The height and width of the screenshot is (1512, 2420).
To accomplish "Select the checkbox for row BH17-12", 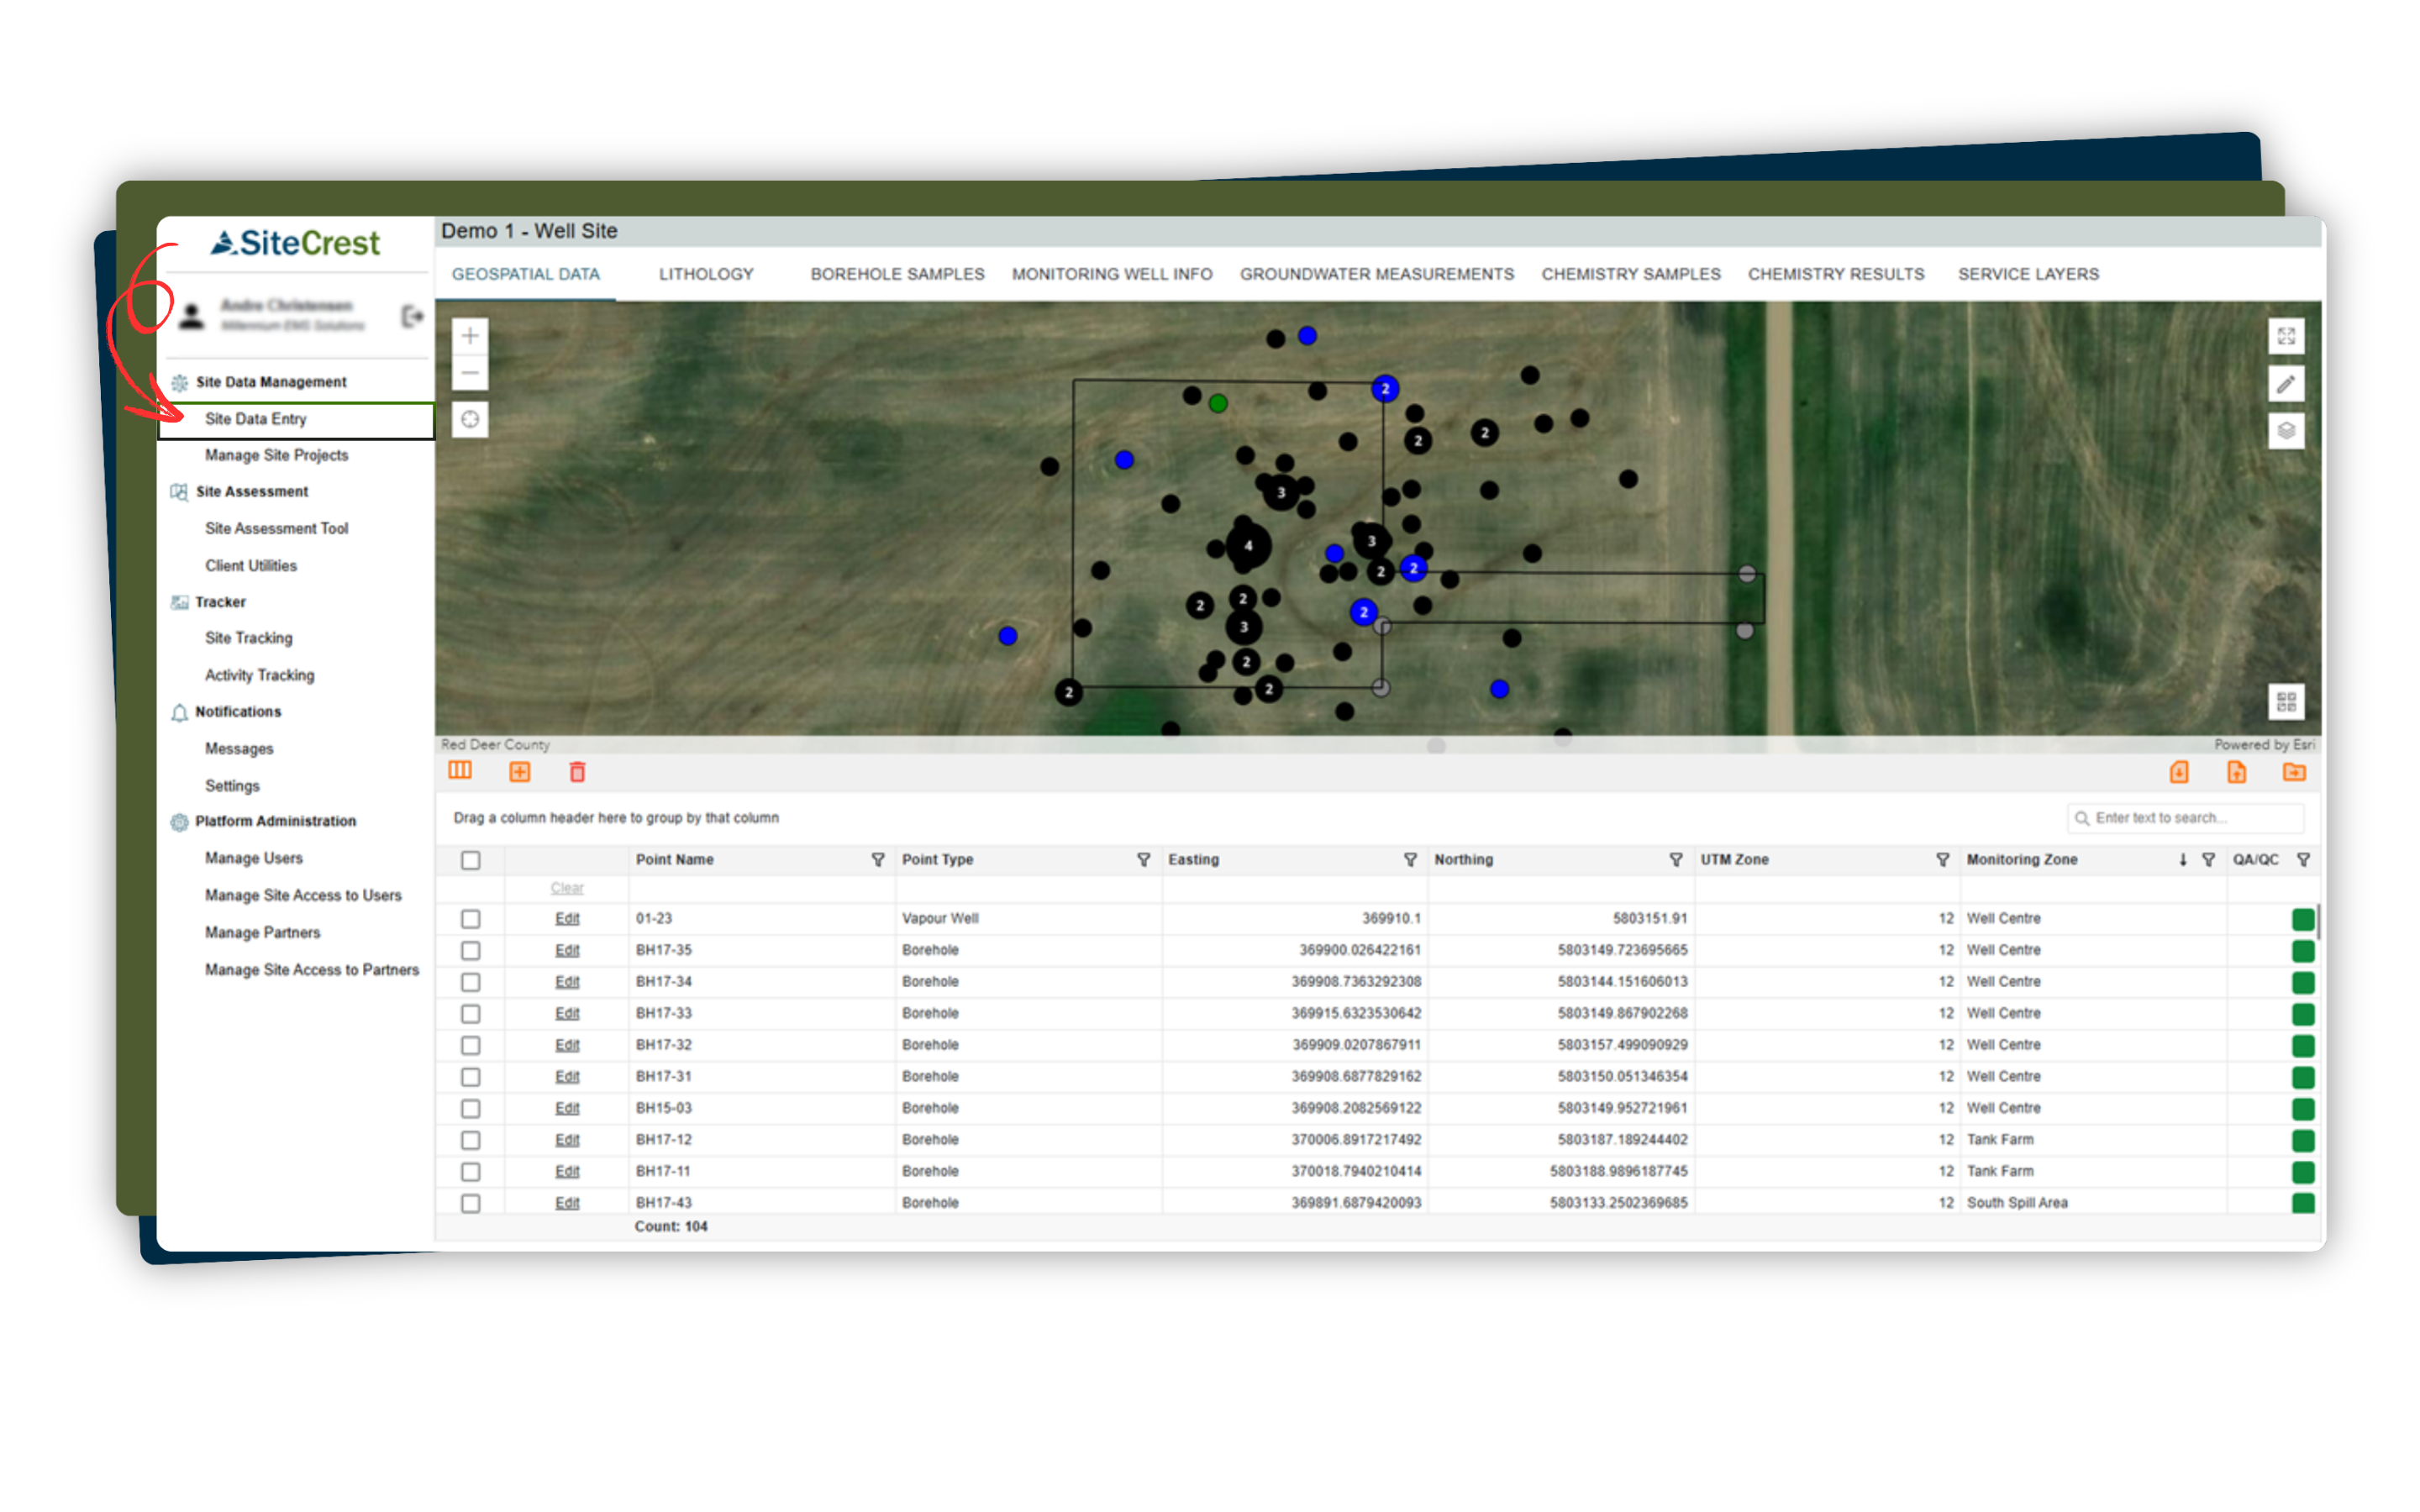I will 471,1140.
